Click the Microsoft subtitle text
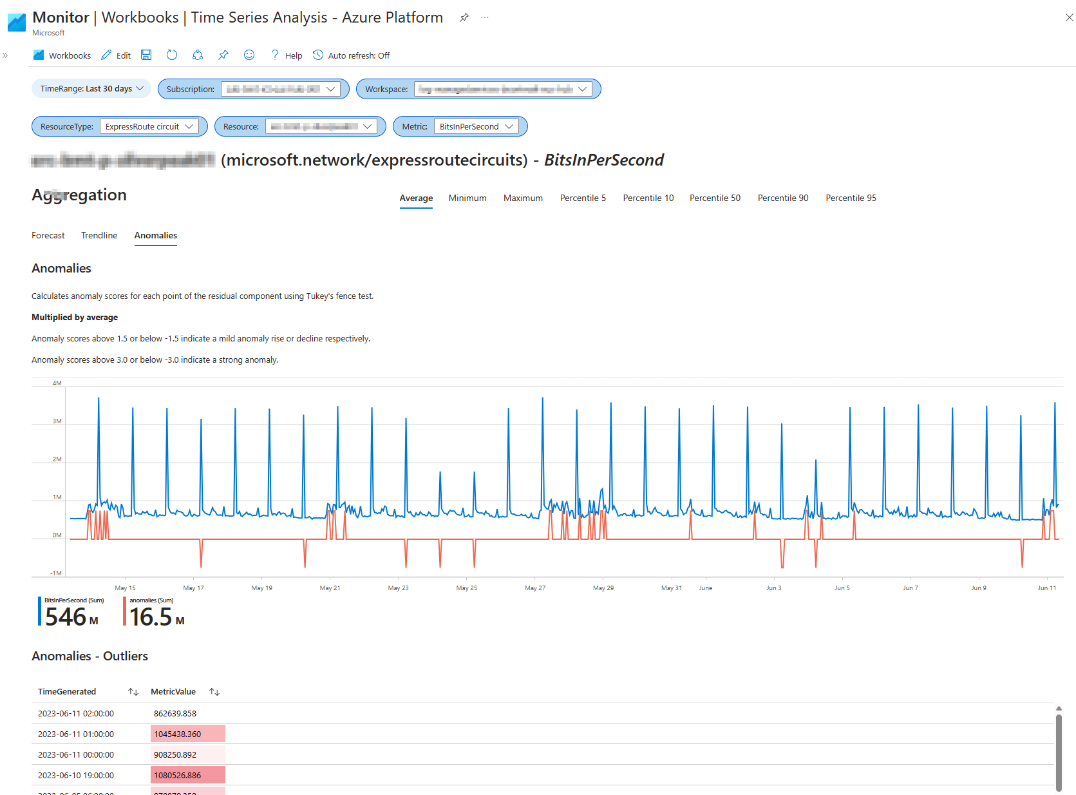This screenshot has width=1076, height=795. coord(48,33)
